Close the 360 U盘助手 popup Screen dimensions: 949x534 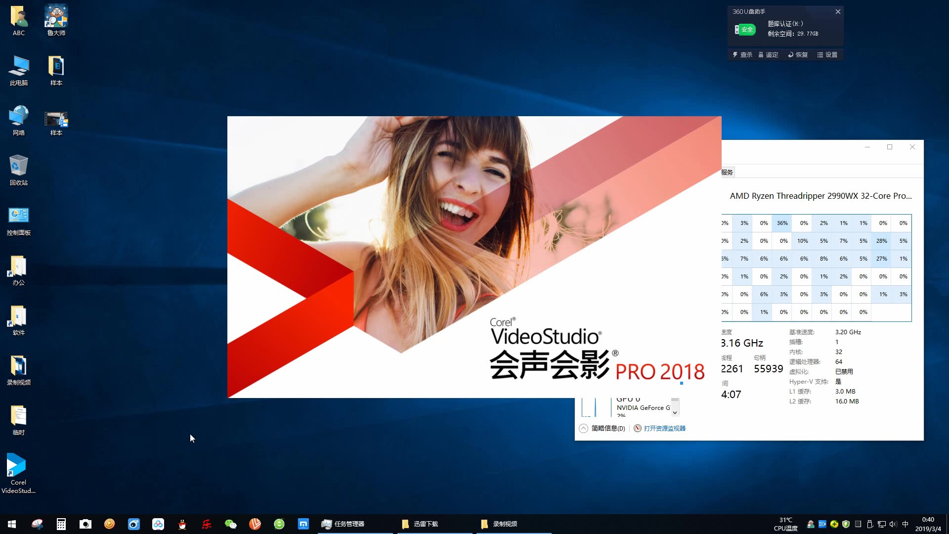point(838,11)
